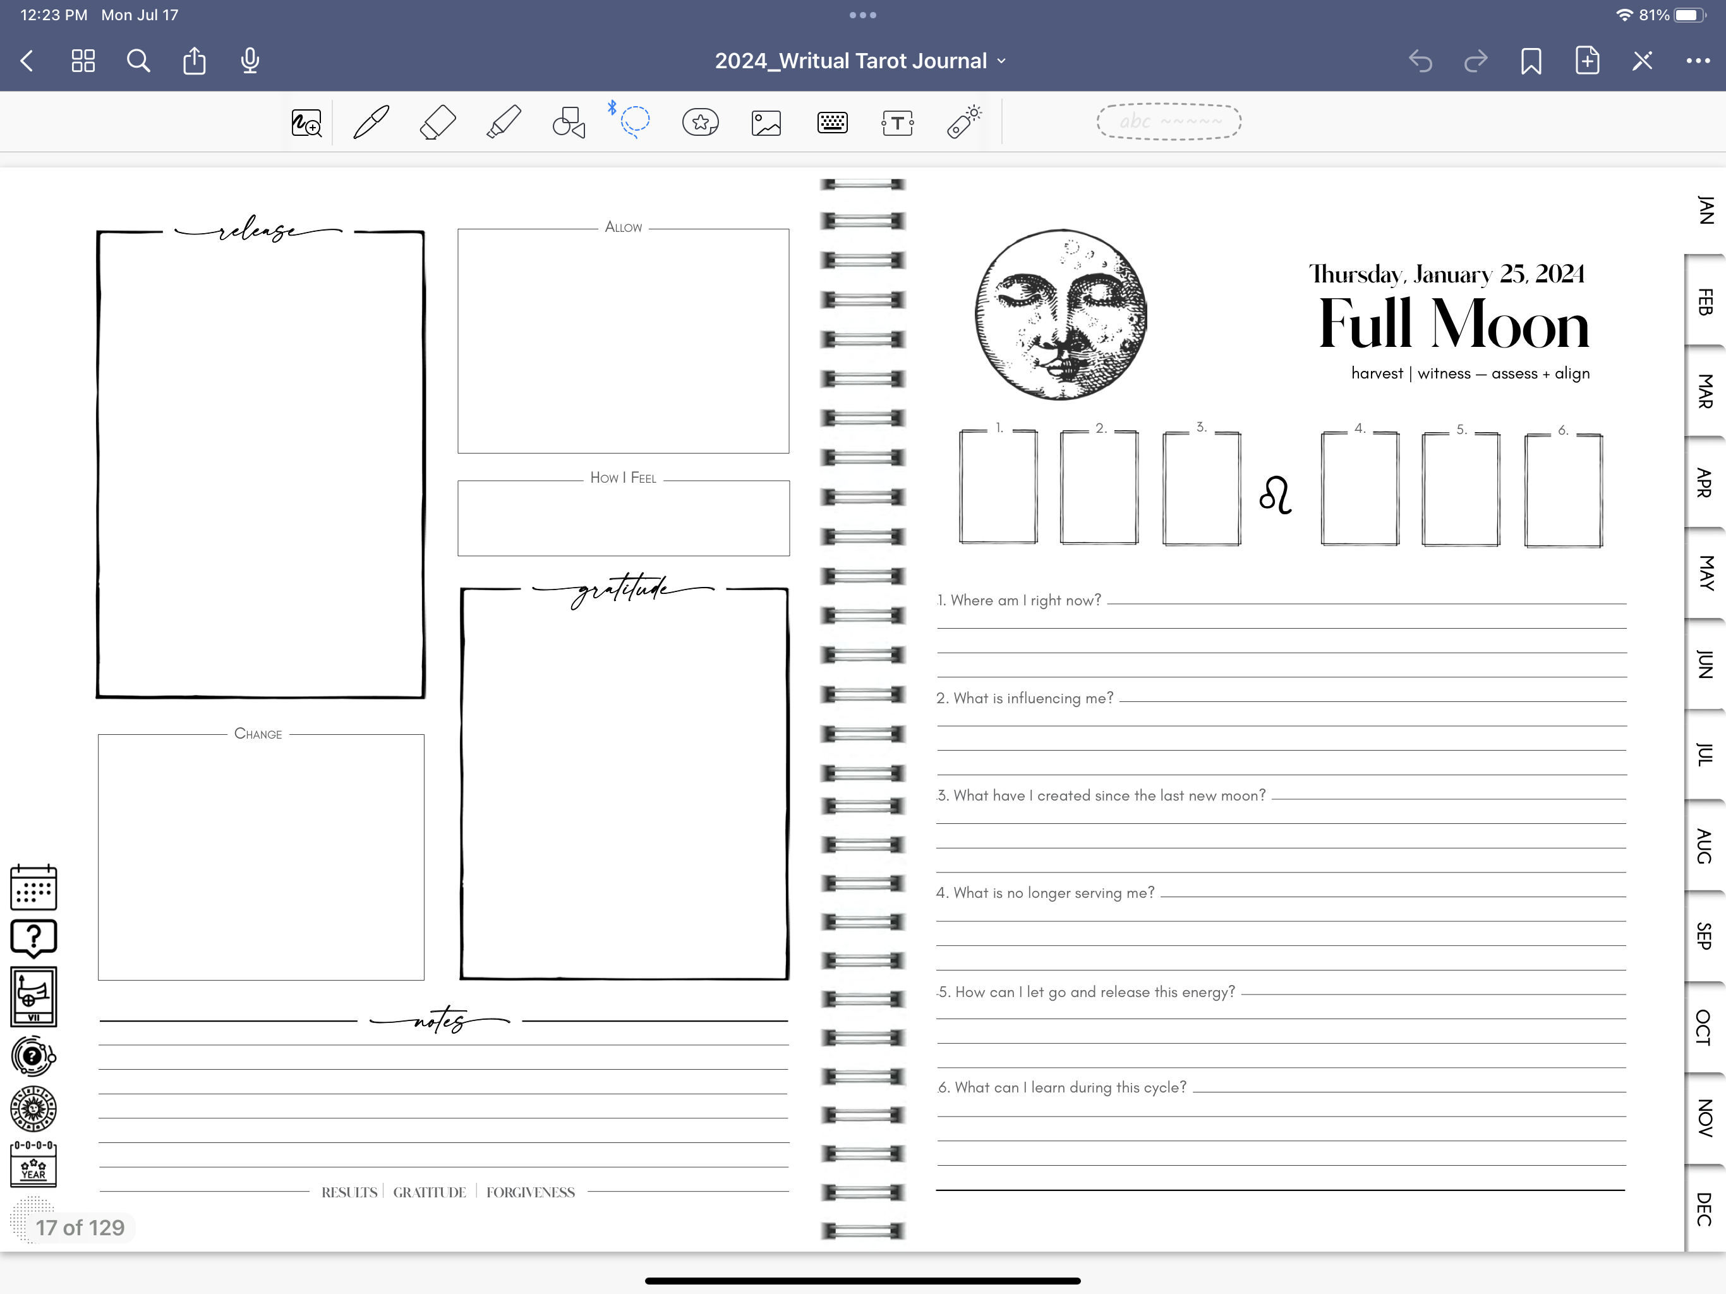Insert an image with Image tool

[x=766, y=123]
